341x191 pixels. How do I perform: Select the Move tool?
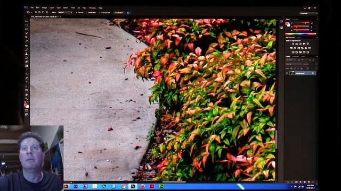click(x=27, y=21)
